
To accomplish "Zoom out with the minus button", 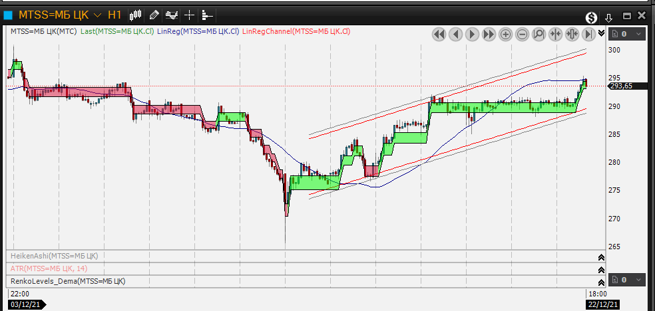I will click(522, 35).
